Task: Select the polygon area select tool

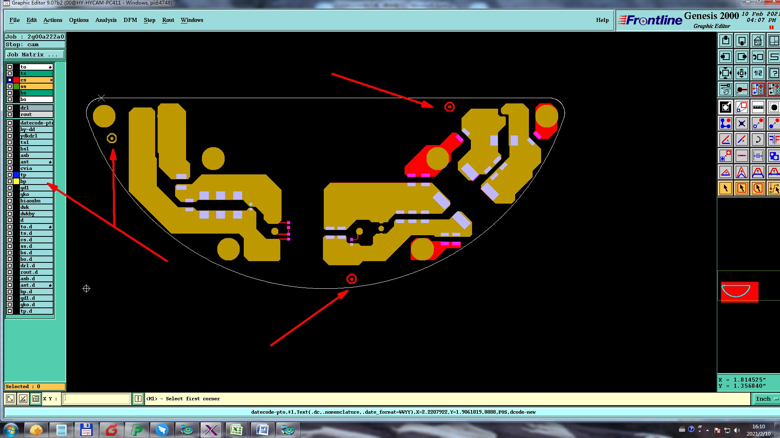Action: pos(758,188)
